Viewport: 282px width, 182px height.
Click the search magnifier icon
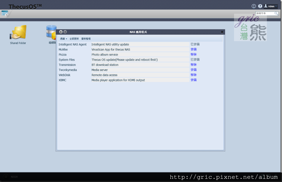pos(276,13)
